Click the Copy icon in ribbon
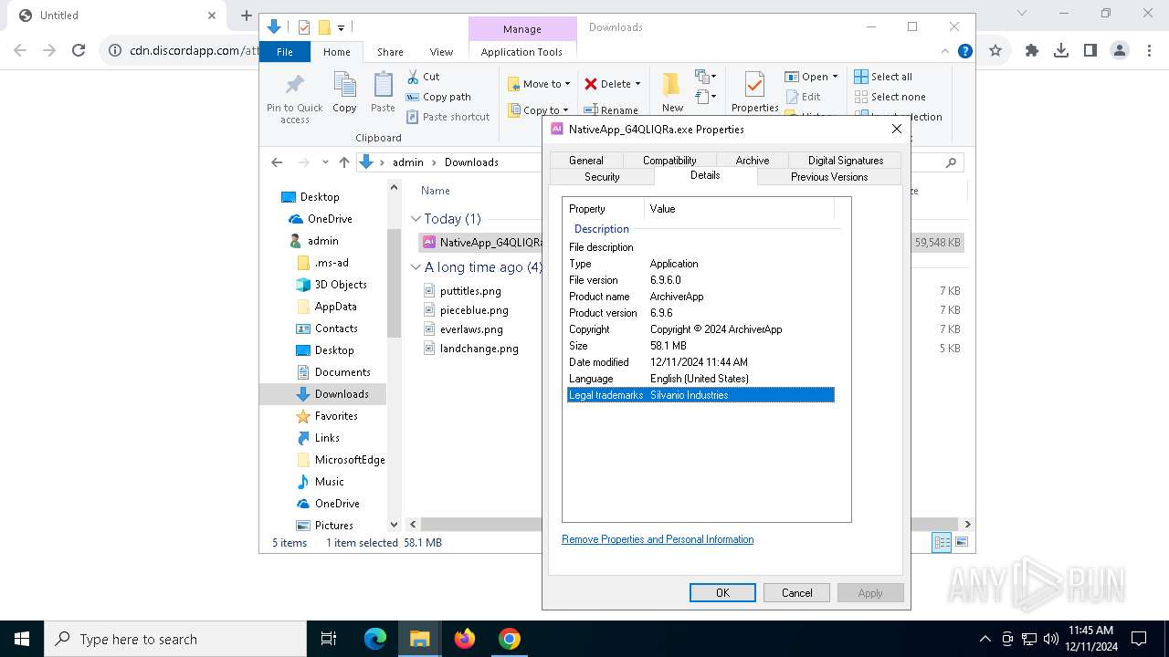Viewport: 1169px width, 657px height. click(x=344, y=85)
